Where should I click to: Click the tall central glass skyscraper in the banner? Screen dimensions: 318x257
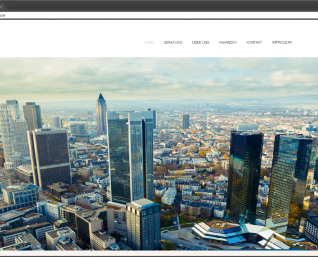coord(130,156)
